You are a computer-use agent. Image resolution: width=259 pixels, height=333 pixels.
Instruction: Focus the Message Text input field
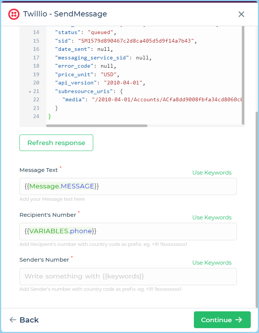[x=128, y=186]
